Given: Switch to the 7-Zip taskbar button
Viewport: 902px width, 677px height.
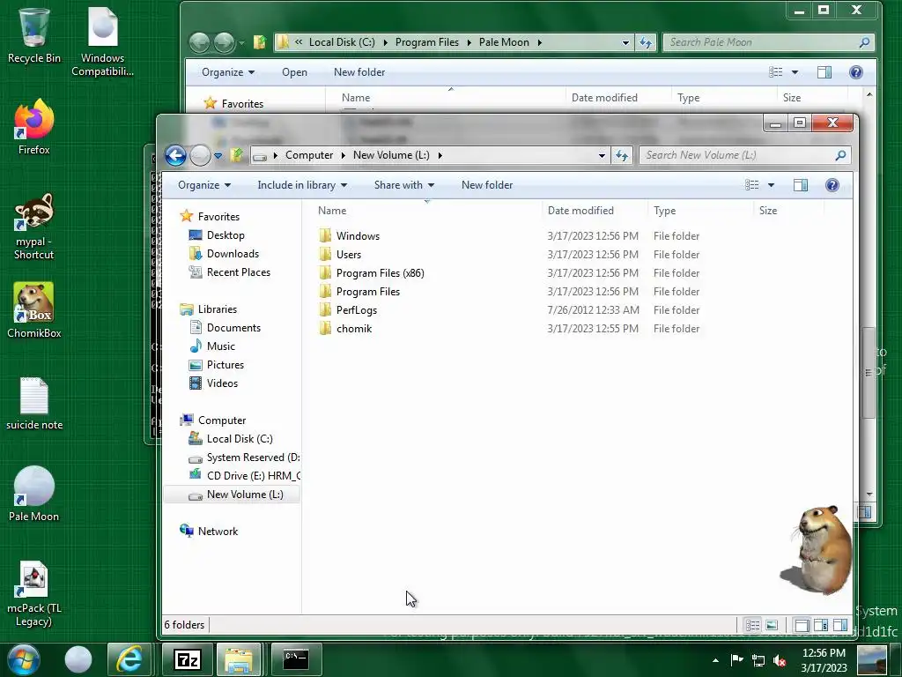Looking at the screenshot, I should point(188,659).
